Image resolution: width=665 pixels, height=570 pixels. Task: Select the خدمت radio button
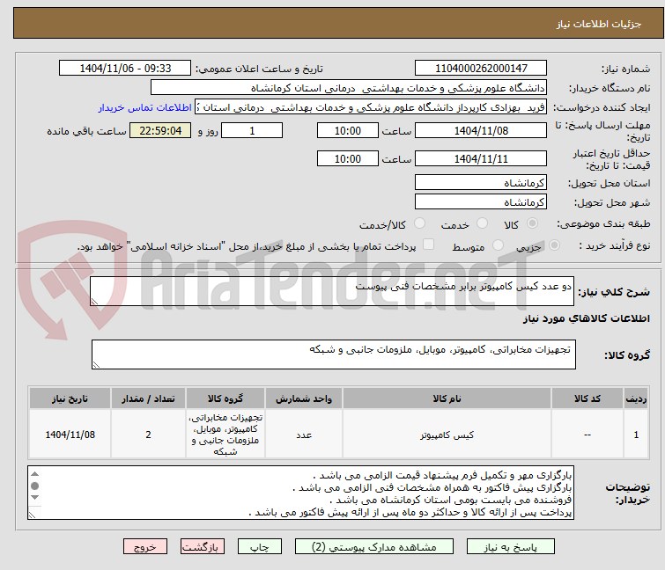(x=482, y=223)
